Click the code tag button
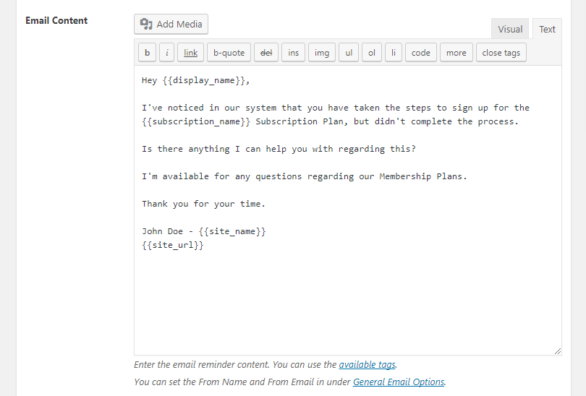 [x=421, y=53]
